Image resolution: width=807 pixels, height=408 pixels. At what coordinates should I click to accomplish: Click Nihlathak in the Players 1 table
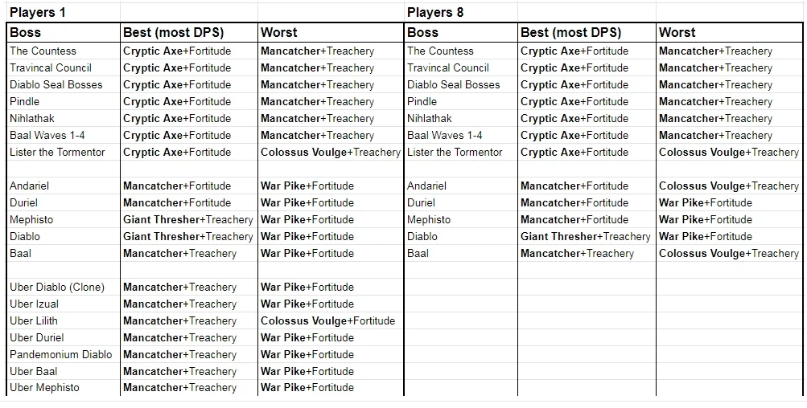[35, 118]
